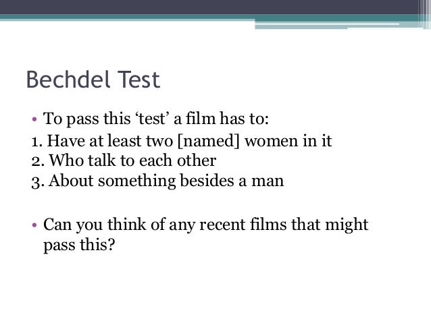Click the teal stripe under header bar
The width and height of the screenshot is (431, 323).
tap(209, 17)
